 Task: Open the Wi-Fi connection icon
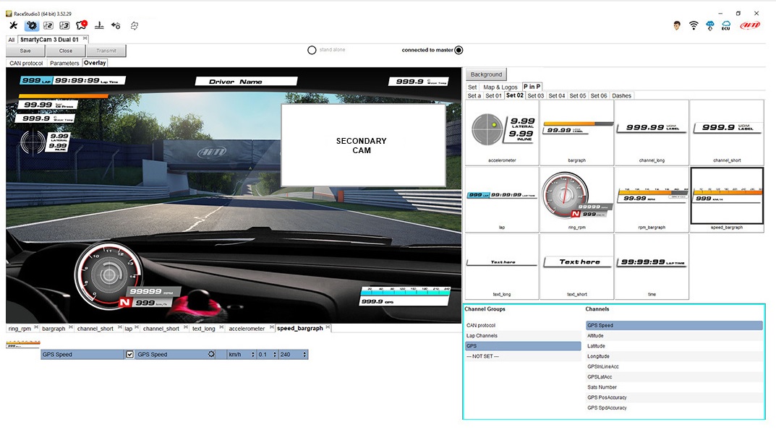point(694,26)
